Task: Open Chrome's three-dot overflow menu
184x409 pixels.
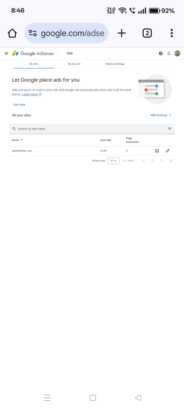Action: pos(172,33)
